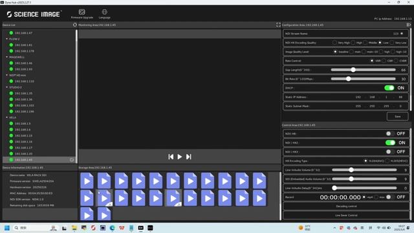The image size is (414, 233).
Task: Turn on the Record toggle
Action: coord(390,197)
